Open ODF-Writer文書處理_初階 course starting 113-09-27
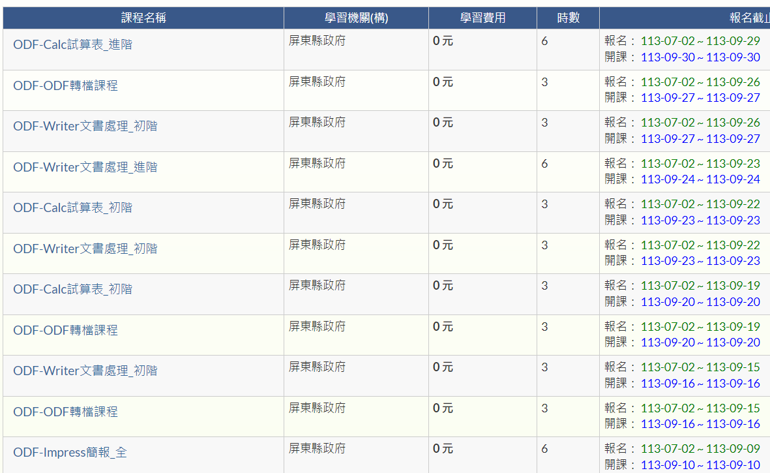This screenshot has width=770, height=473. (x=85, y=126)
